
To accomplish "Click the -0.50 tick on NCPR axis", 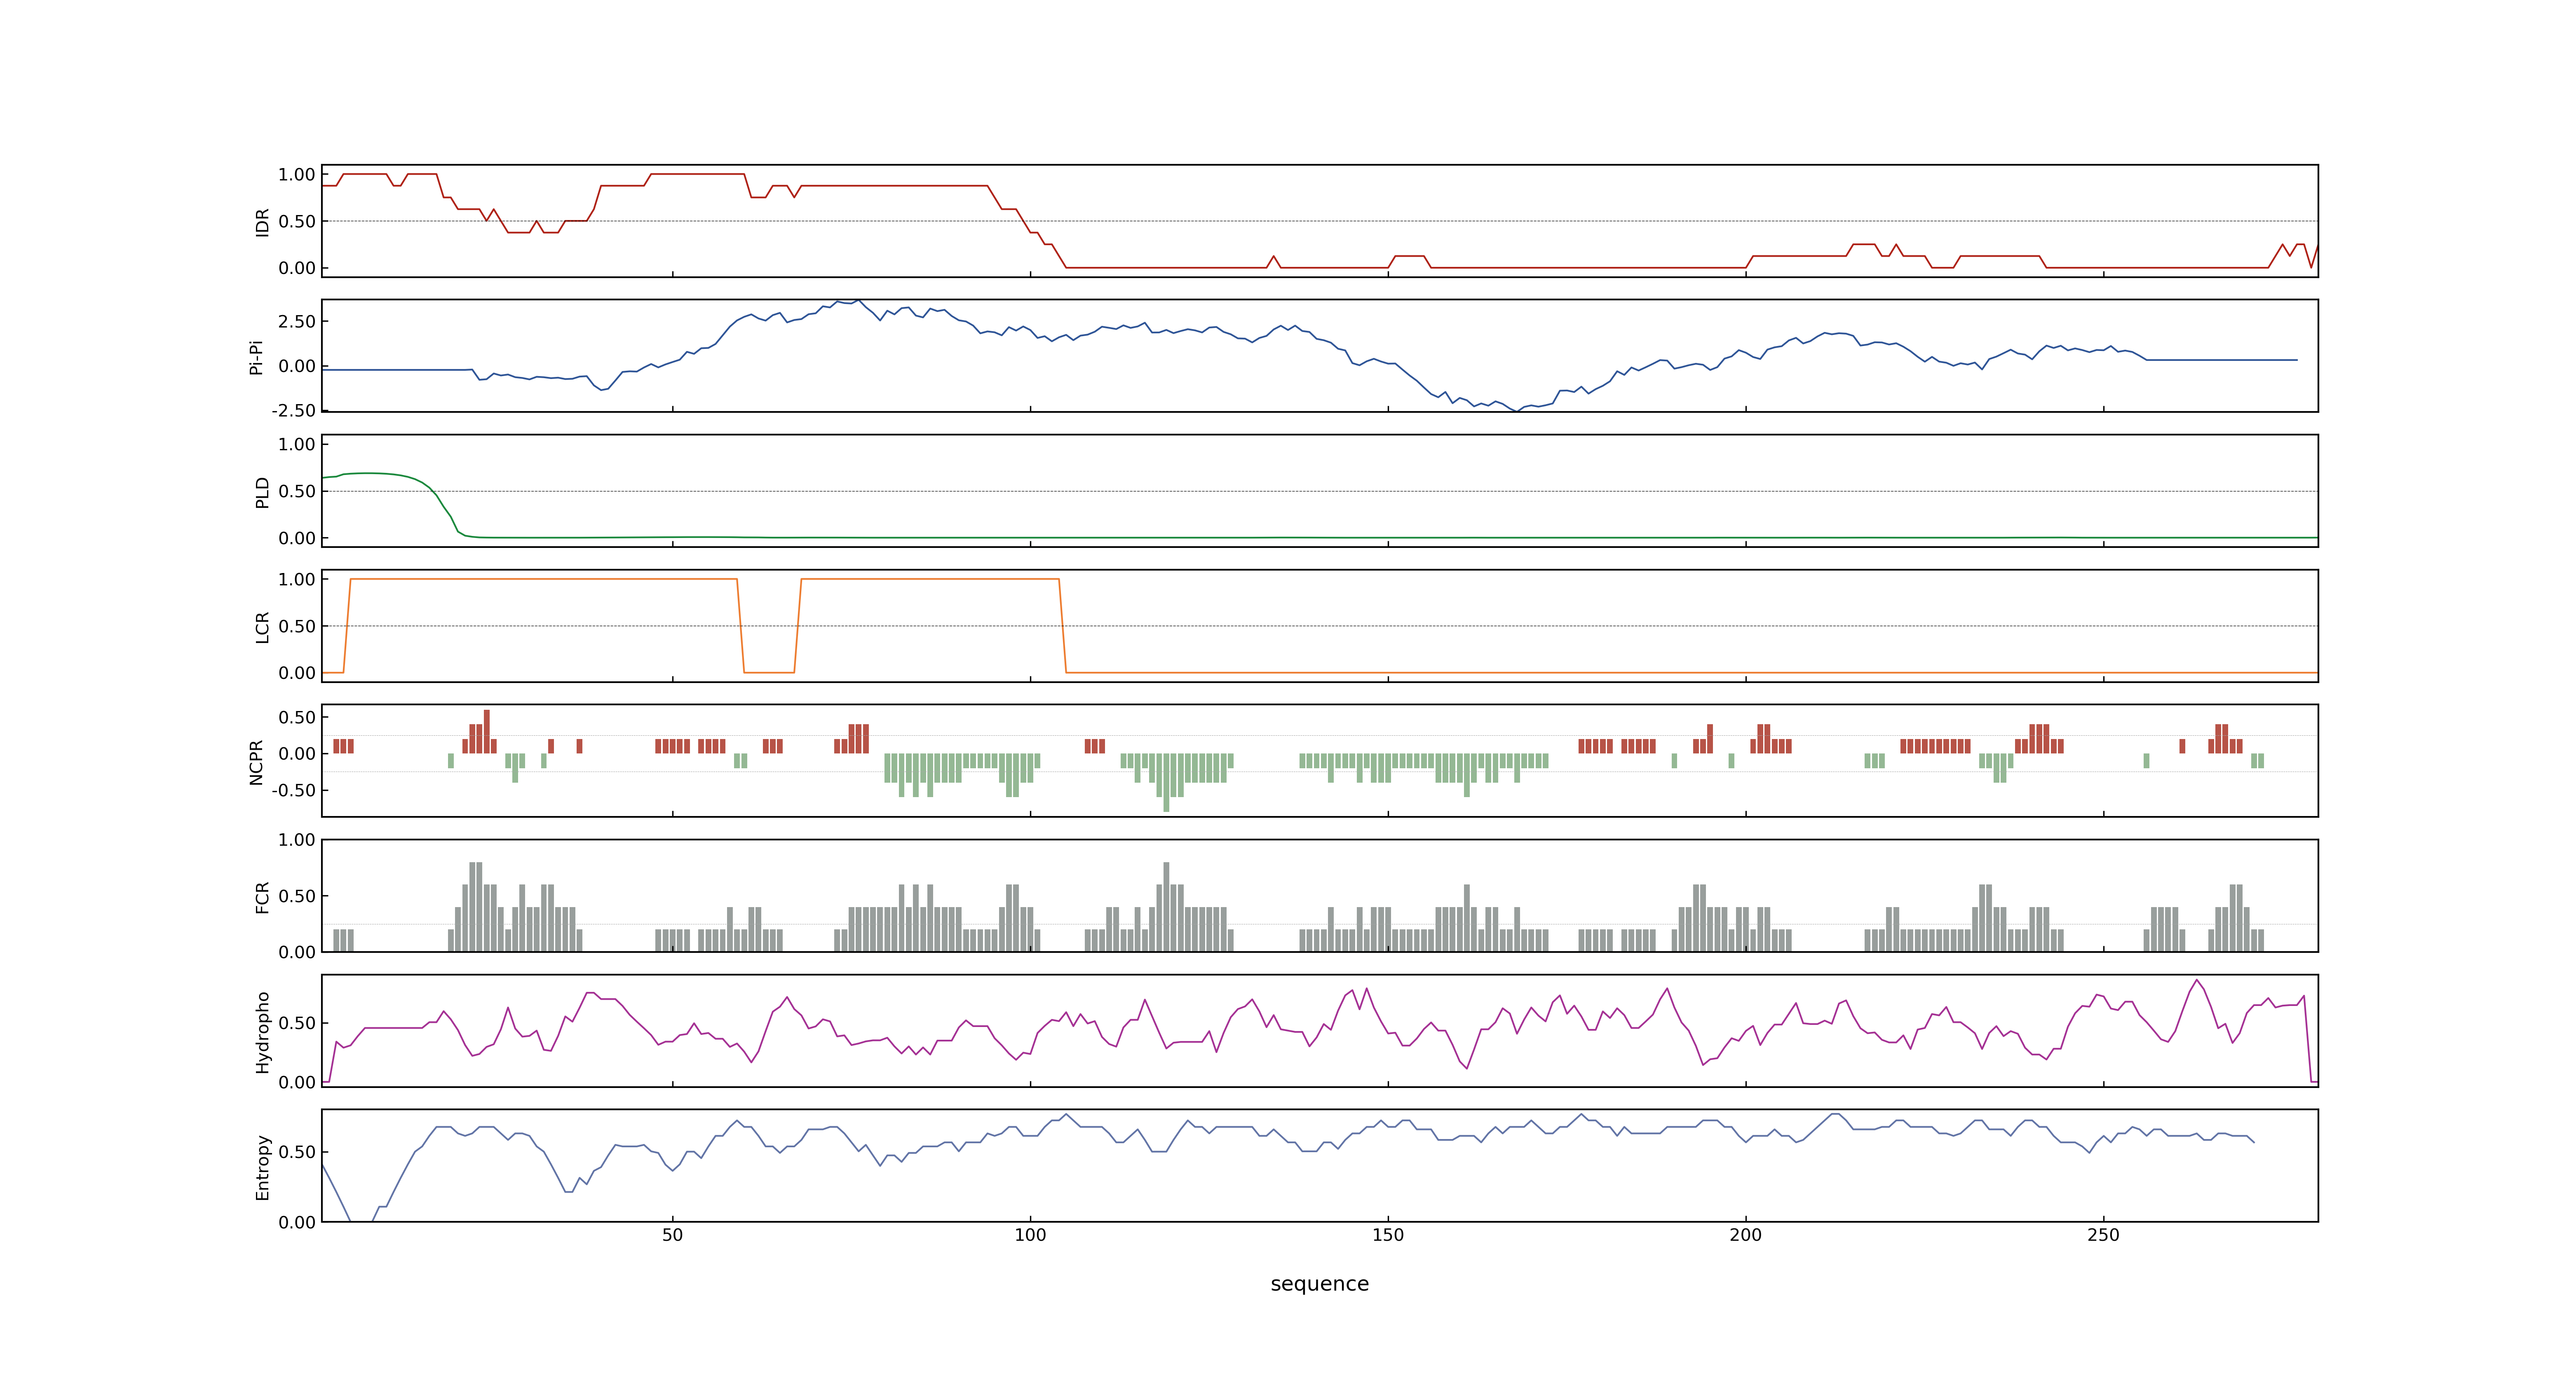I will click(x=293, y=791).
